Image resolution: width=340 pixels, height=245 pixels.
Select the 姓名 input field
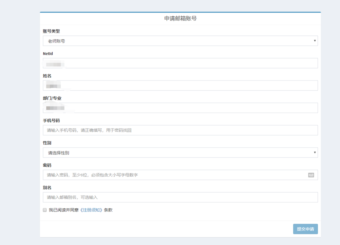pyautogui.click(x=180, y=85)
